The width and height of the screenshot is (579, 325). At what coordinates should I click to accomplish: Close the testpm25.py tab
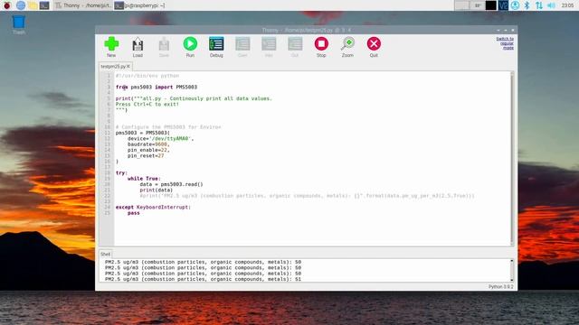pos(128,66)
